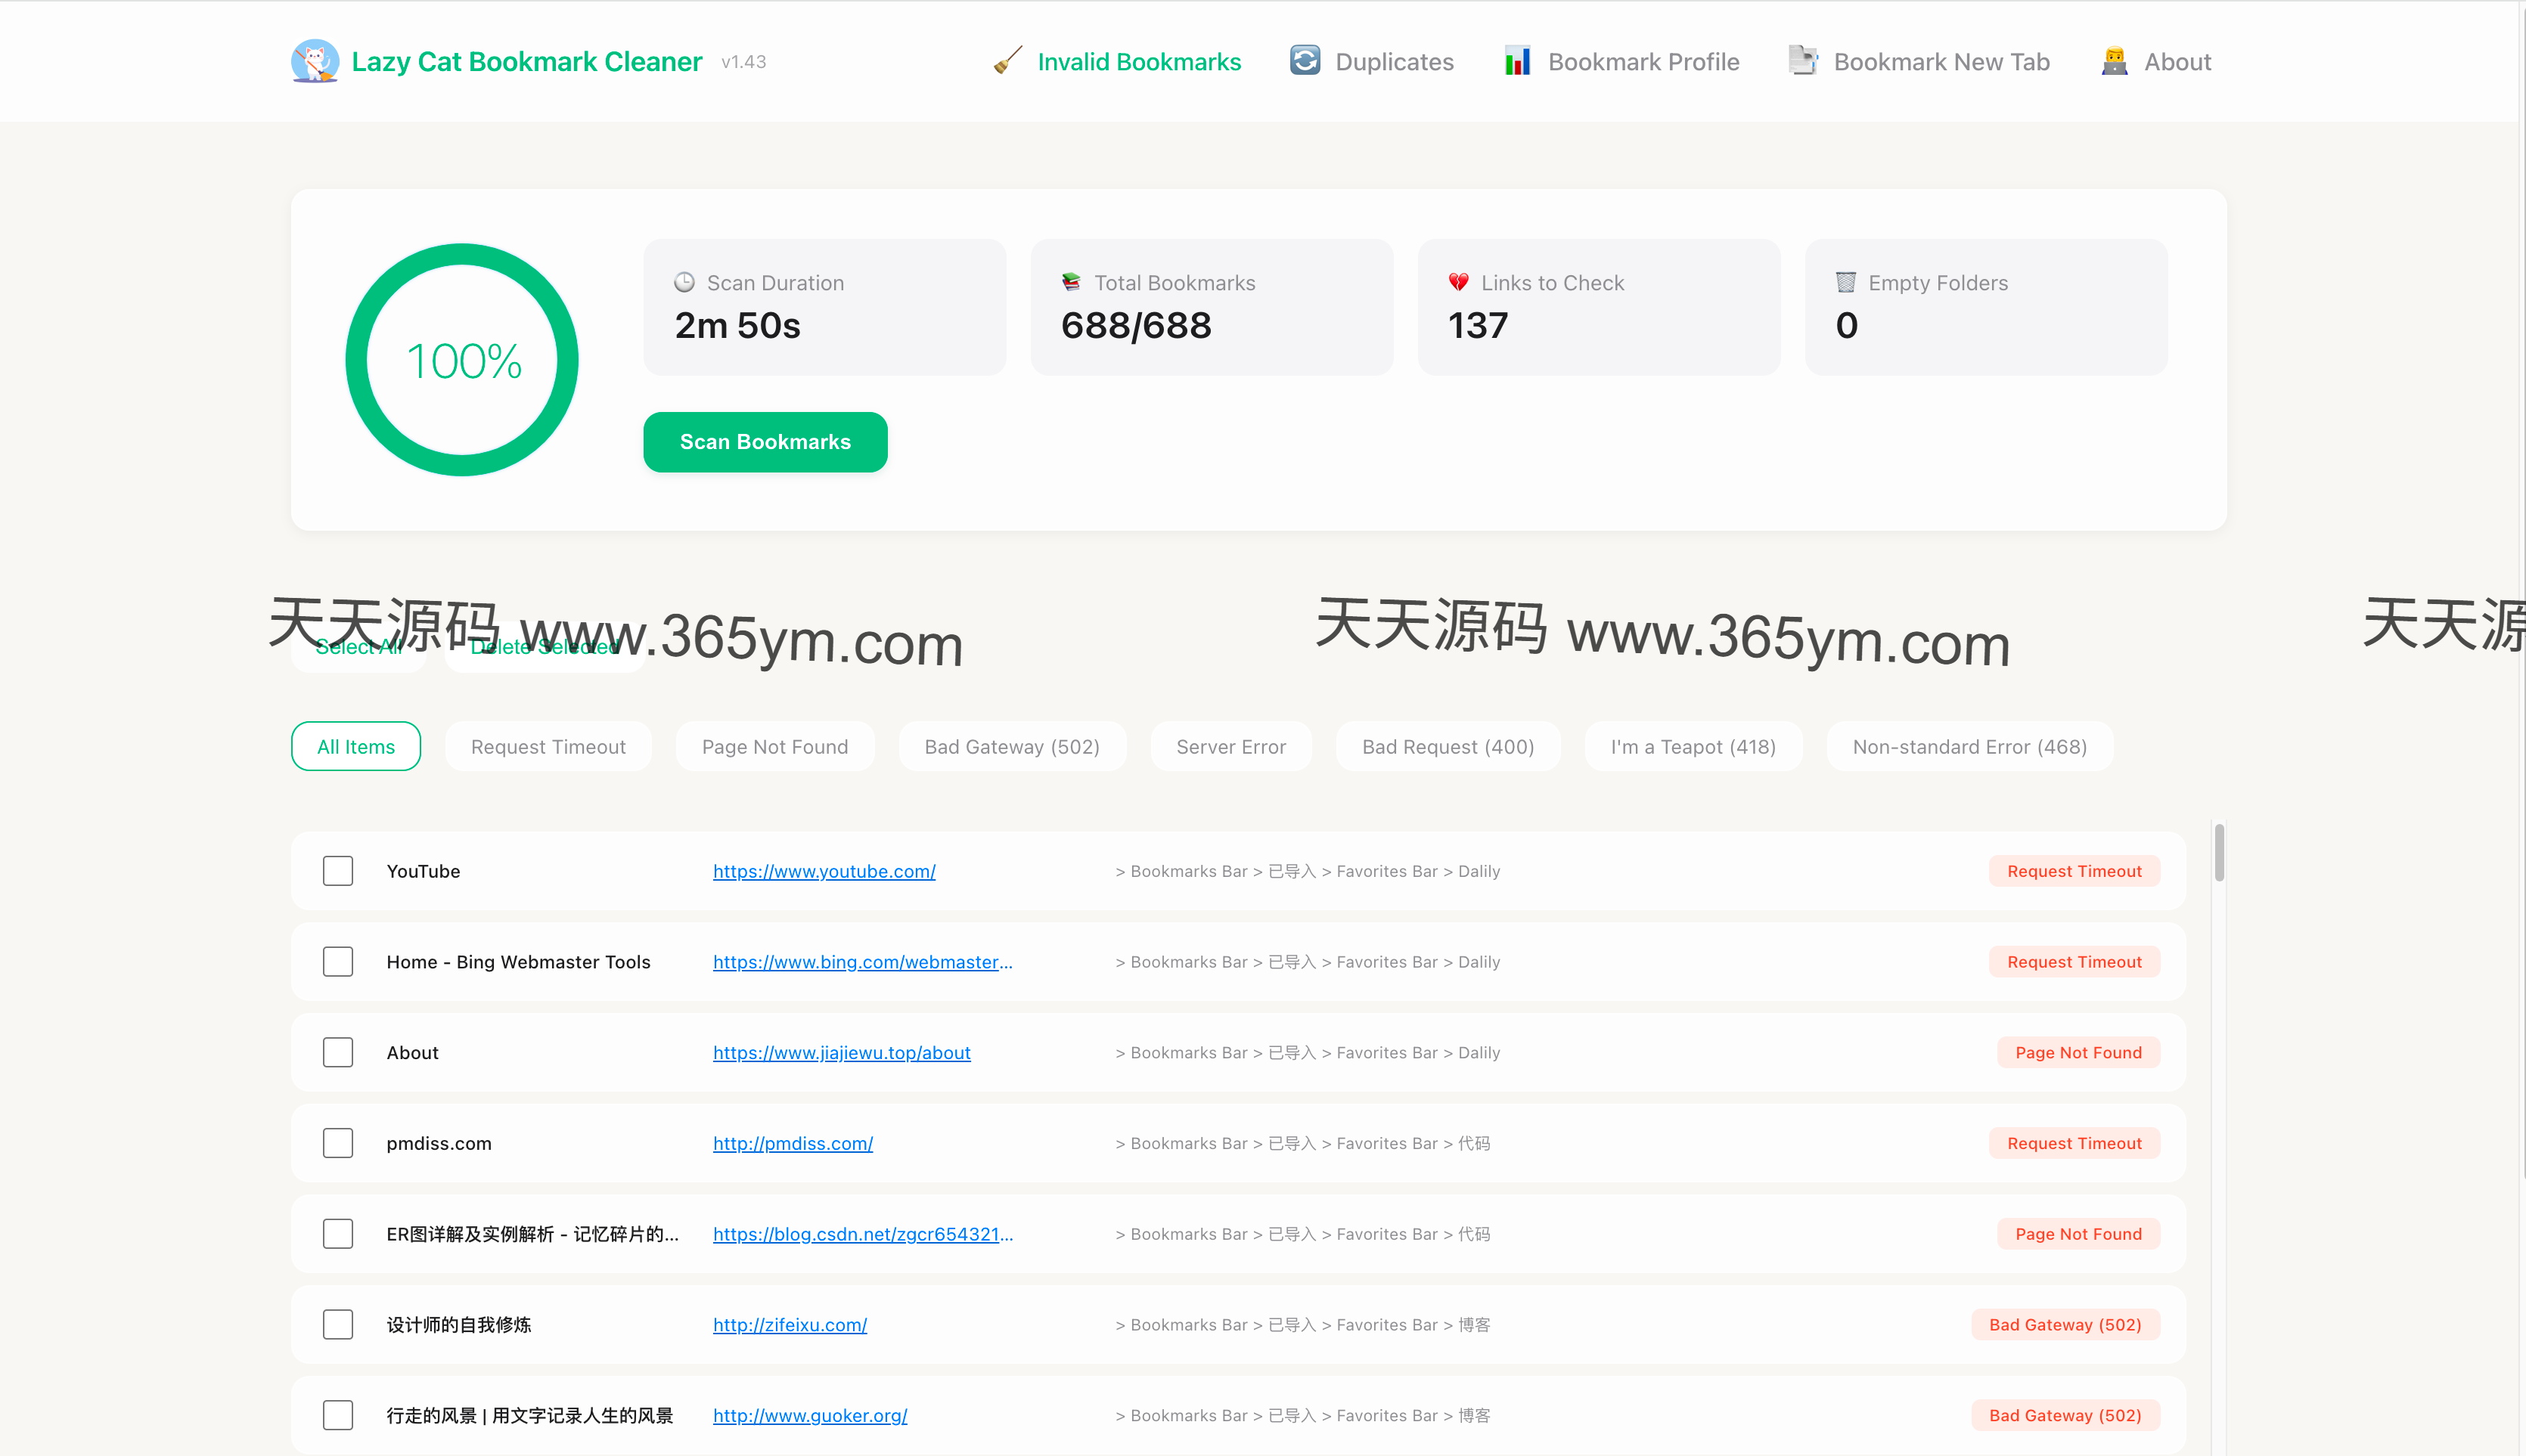Click Bad Gateway badge on guoker.org row
Viewport: 2526px width, 1456px height.
(2065, 1415)
